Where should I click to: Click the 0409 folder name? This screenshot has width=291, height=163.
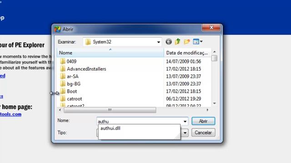point(71,62)
